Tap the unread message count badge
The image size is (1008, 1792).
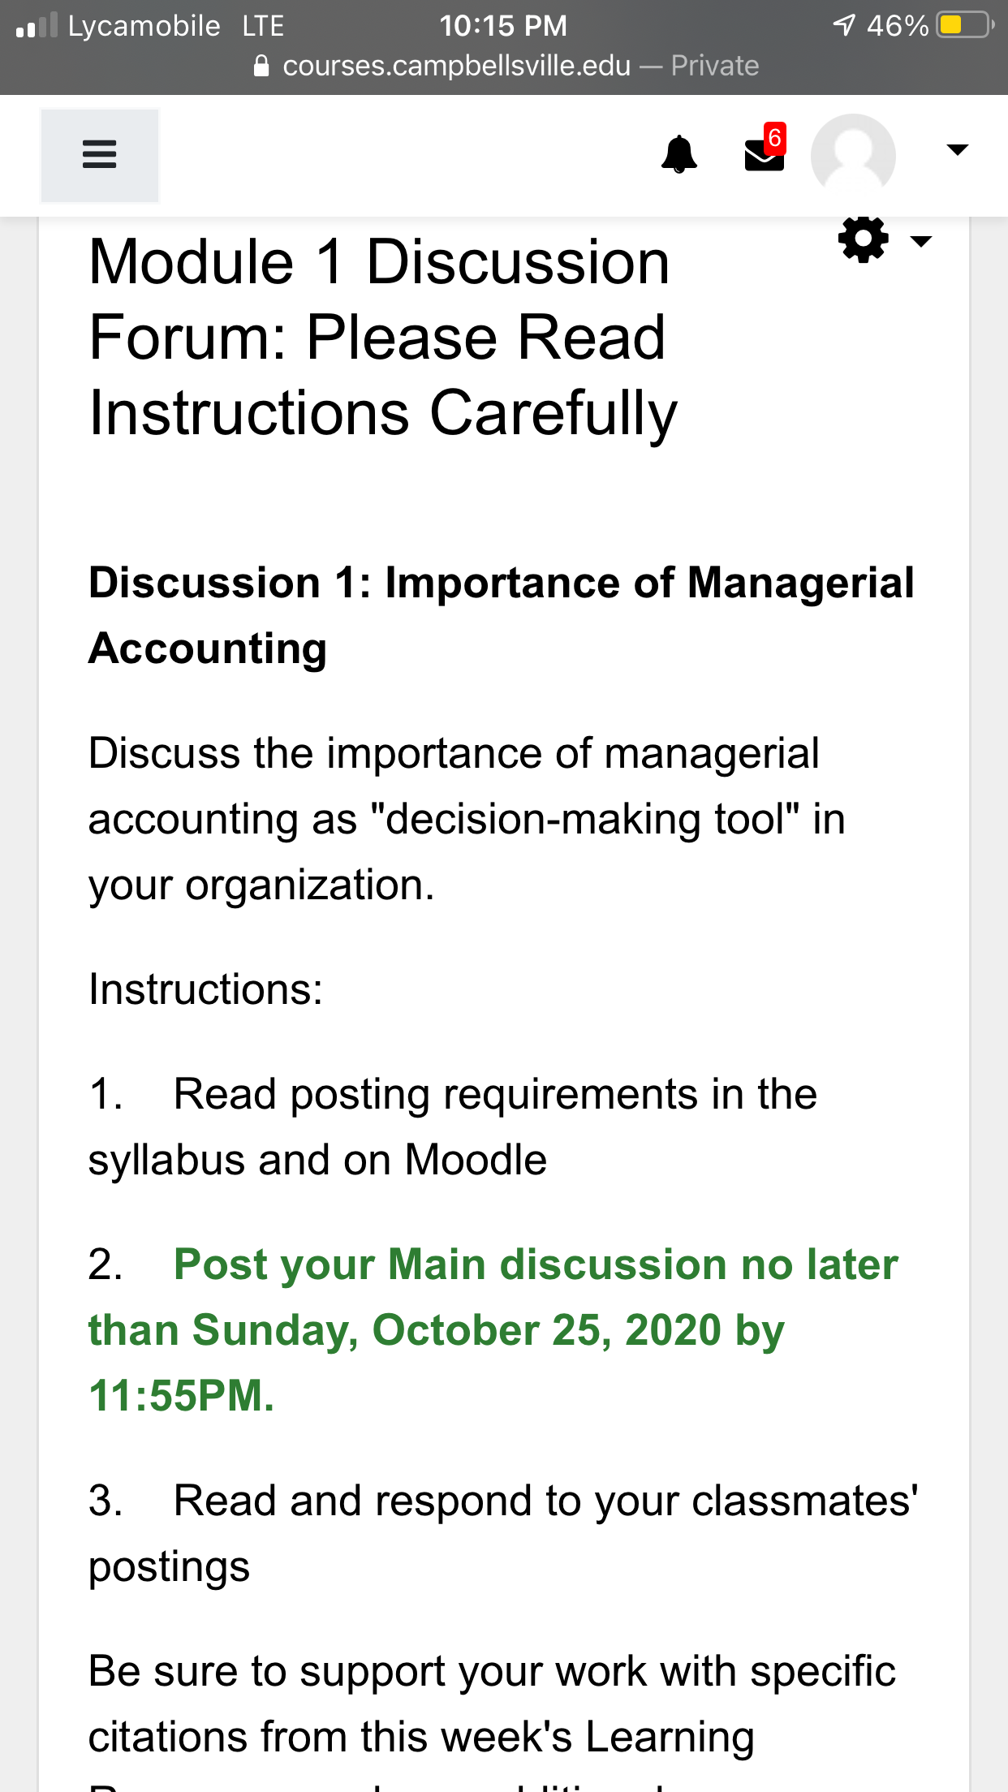(x=775, y=138)
